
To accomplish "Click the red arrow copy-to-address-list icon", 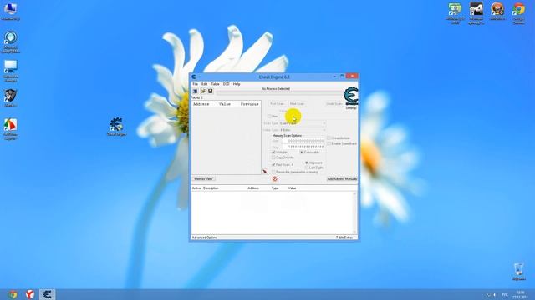I will click(x=265, y=172).
